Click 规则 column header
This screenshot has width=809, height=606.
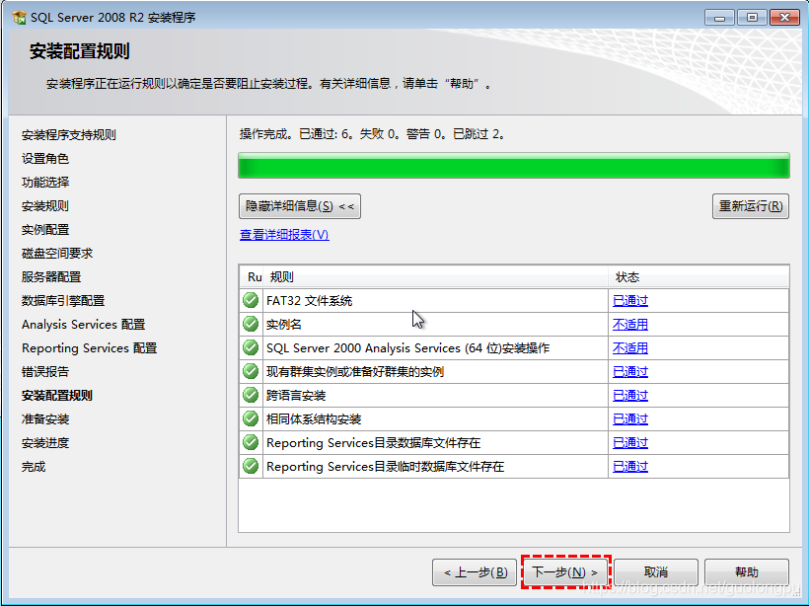[435, 277]
